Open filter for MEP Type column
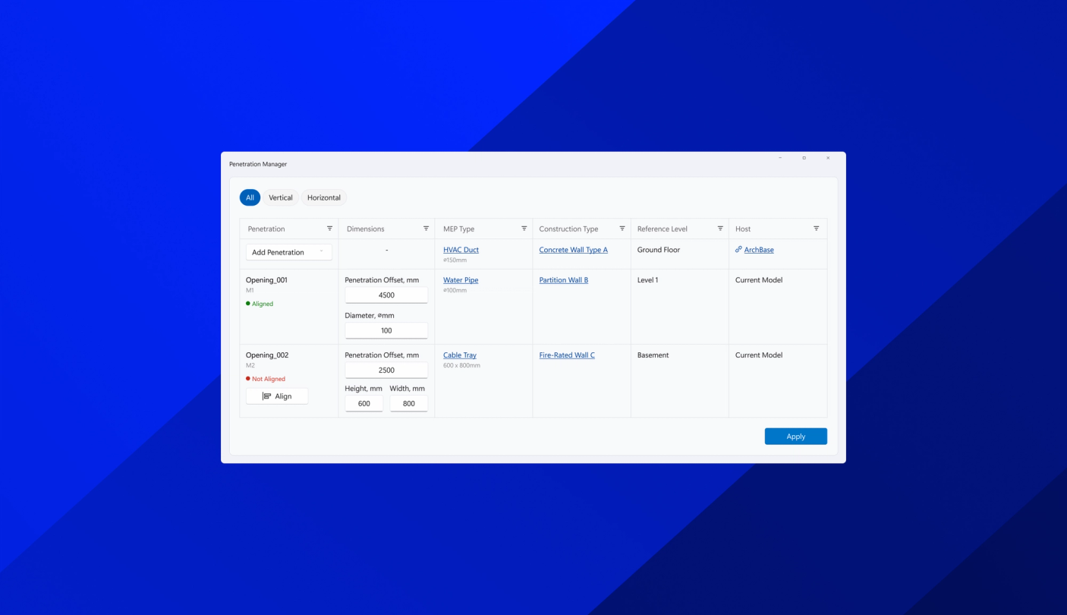 point(524,229)
